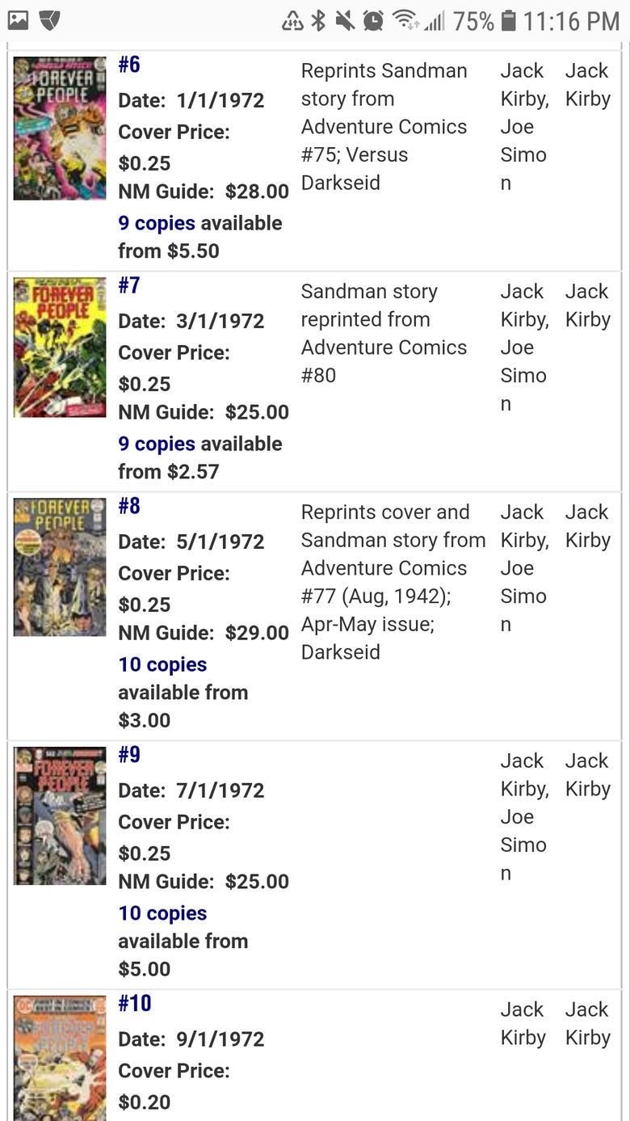Follow the issue #10 link

coord(135,1003)
